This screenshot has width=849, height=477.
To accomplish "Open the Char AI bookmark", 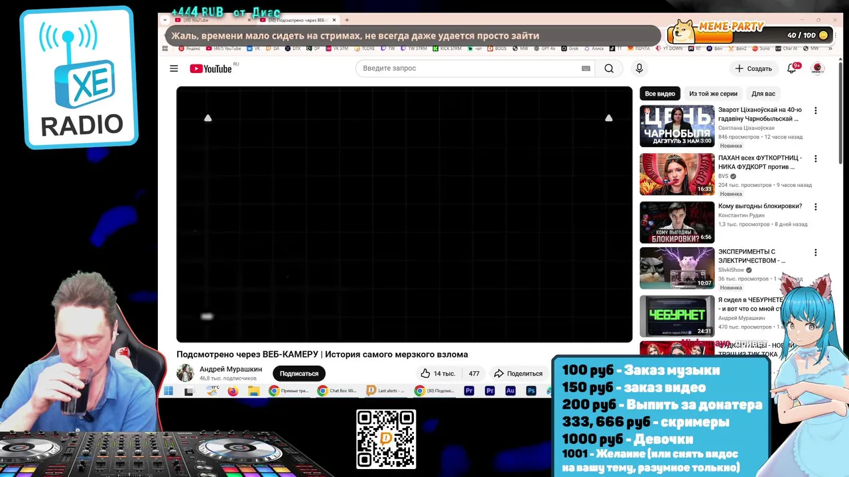I will point(785,48).
